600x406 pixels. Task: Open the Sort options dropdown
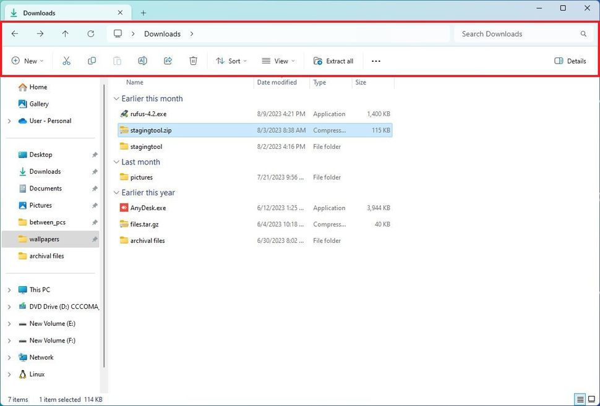[231, 61]
